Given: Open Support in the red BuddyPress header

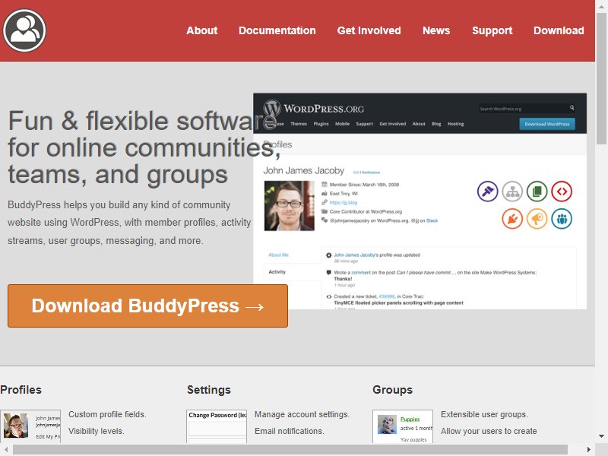Looking at the screenshot, I should [492, 30].
